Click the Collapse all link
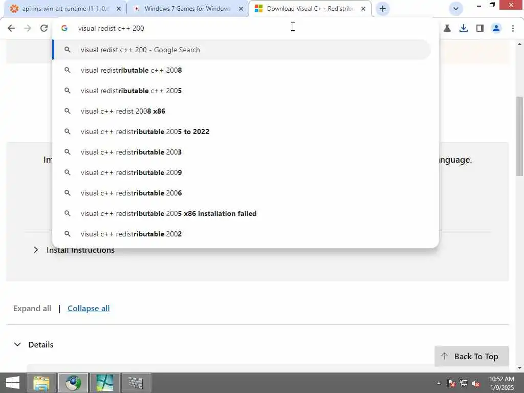The width and height of the screenshot is (524, 393). coord(89,309)
